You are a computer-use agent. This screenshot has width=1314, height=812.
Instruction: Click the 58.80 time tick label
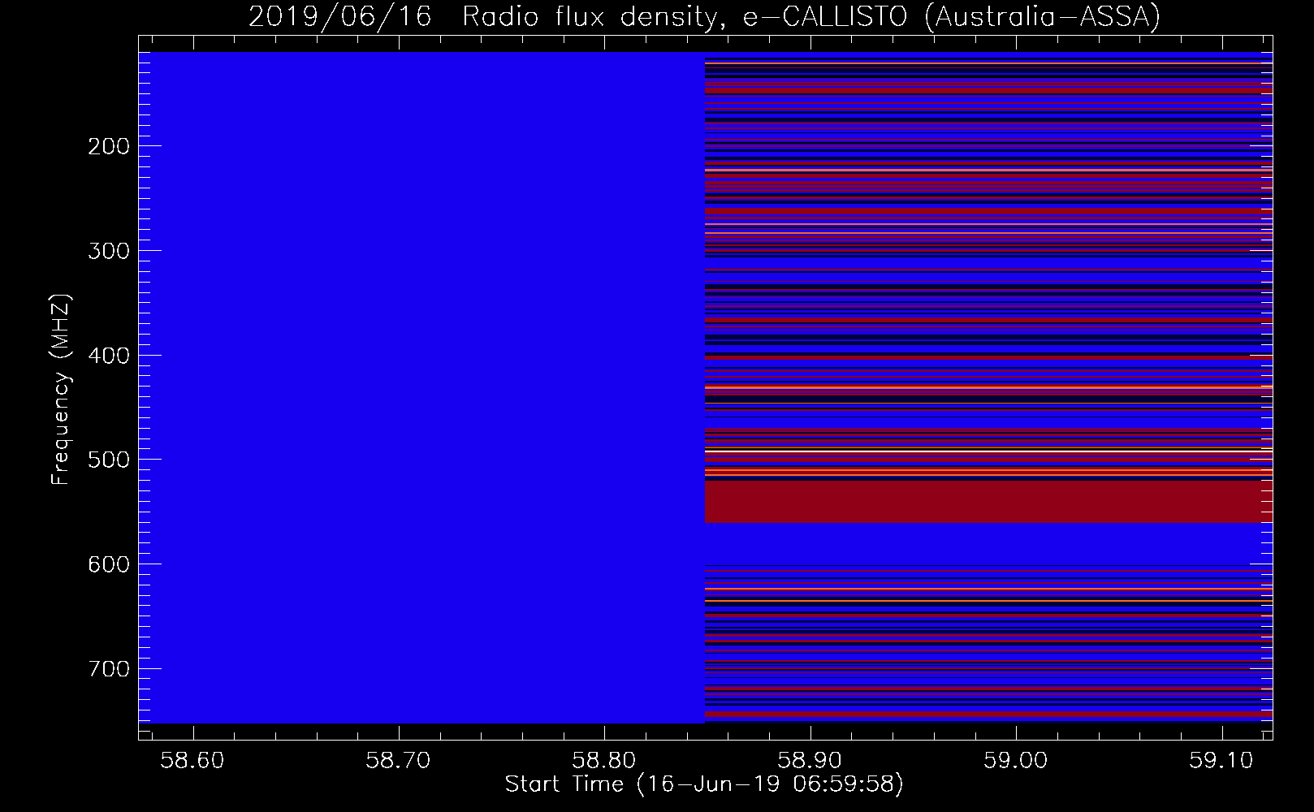[x=604, y=760]
